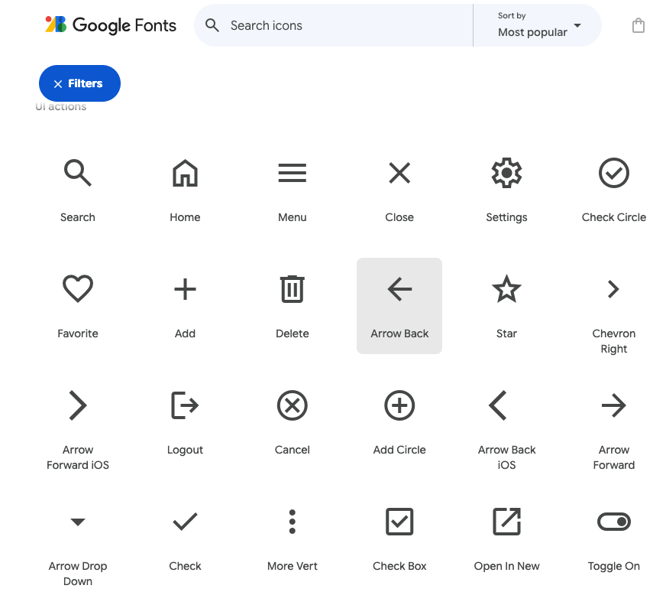The height and width of the screenshot is (592, 666).
Task: Select the More Vert icon
Action: (x=292, y=522)
